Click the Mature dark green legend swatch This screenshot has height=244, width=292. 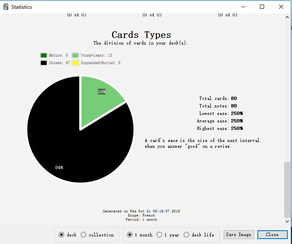(44, 55)
